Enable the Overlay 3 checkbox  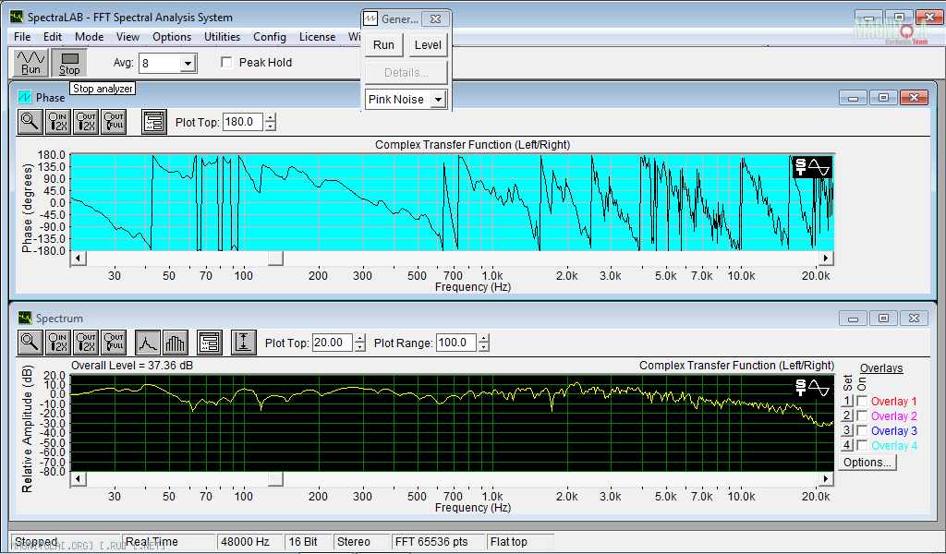coord(863,430)
